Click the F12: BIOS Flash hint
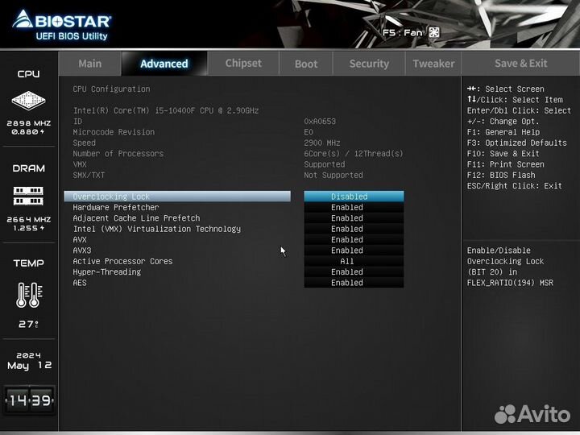Screen dimensions: 580x435 (x=501, y=175)
